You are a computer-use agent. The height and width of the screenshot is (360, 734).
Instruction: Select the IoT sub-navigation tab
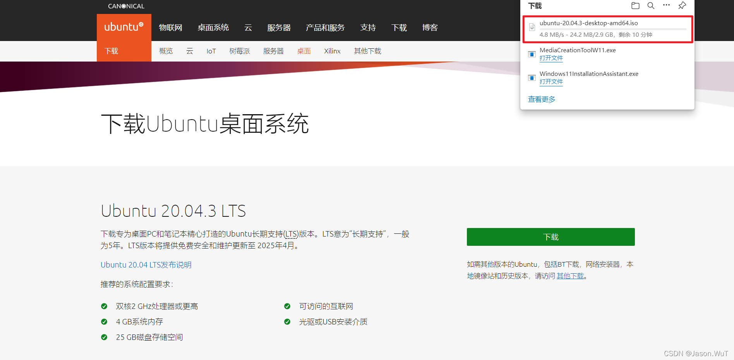pyautogui.click(x=211, y=51)
